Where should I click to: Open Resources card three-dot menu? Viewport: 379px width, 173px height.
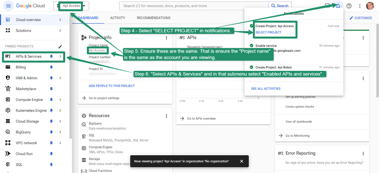167,116
